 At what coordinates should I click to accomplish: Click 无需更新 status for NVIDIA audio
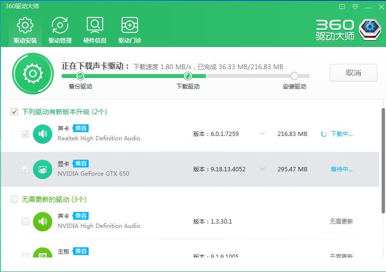point(341,221)
